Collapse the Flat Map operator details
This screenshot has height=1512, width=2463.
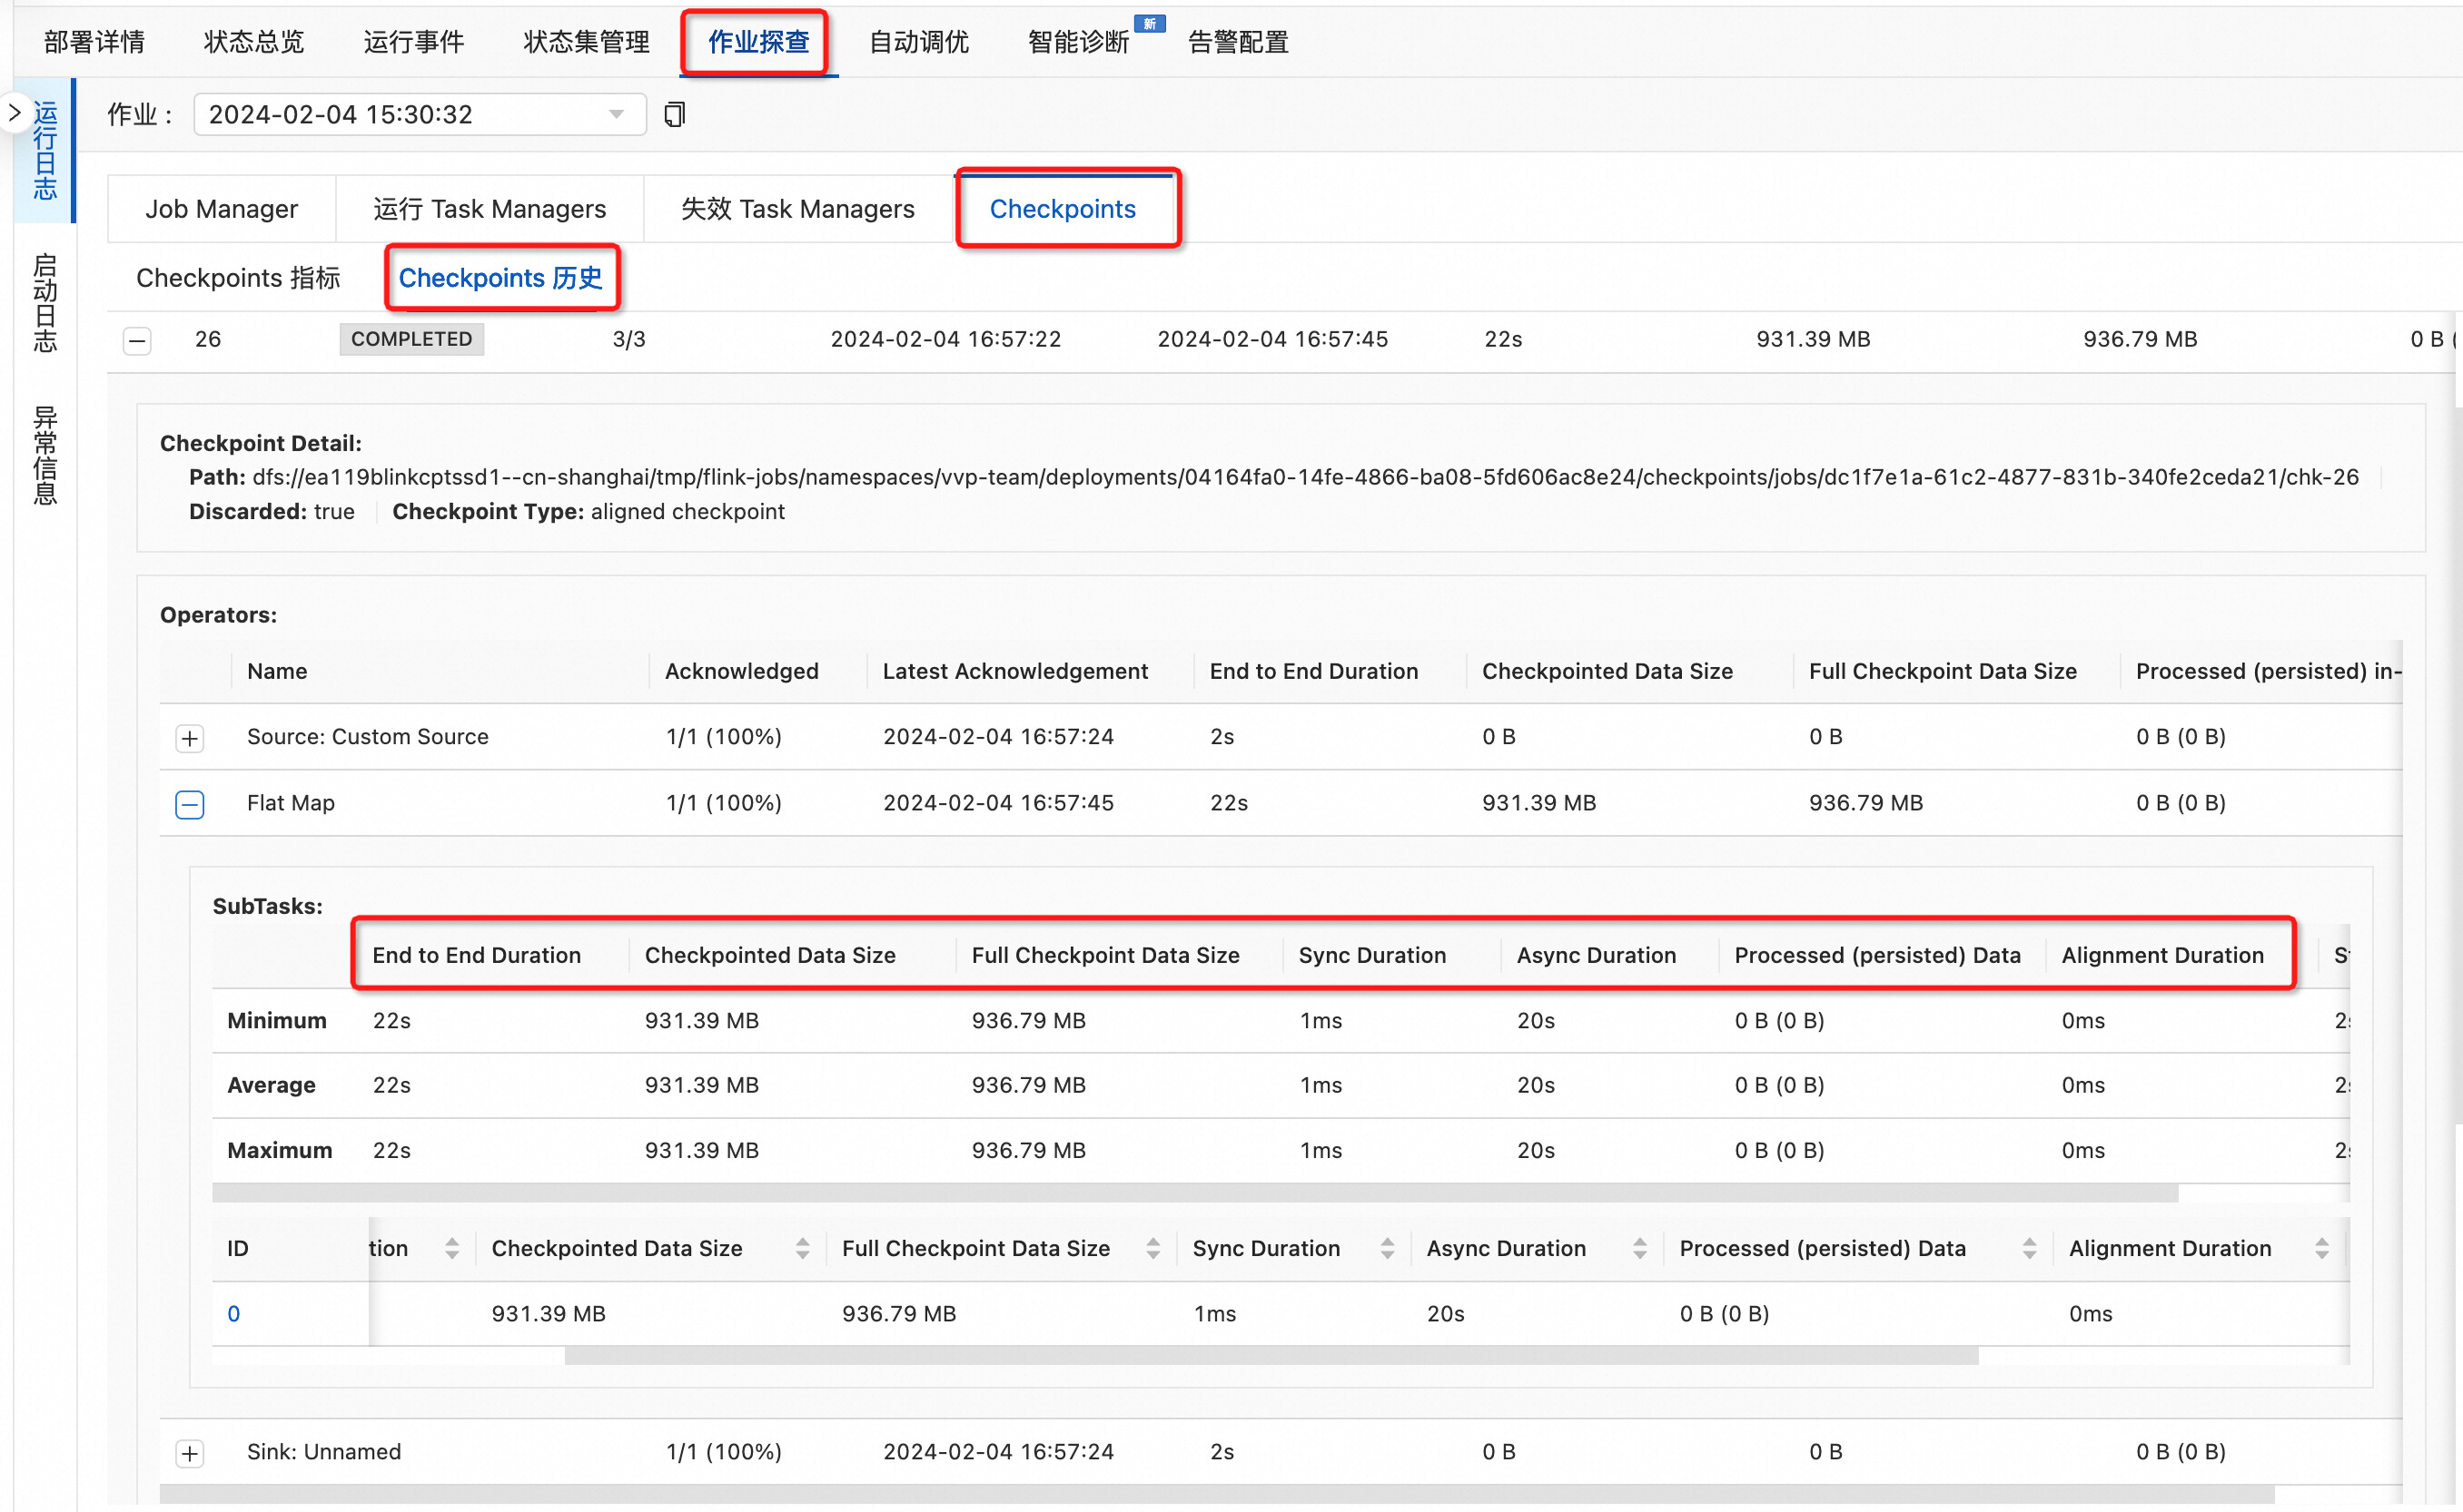(189, 803)
